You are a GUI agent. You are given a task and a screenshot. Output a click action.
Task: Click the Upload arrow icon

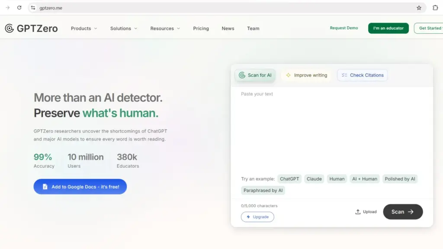click(358, 212)
